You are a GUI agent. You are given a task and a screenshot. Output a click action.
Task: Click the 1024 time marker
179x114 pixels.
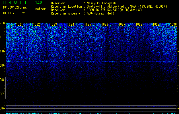pos(71,25)
